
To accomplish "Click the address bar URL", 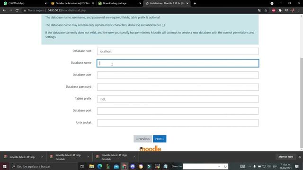I will click(66, 10).
